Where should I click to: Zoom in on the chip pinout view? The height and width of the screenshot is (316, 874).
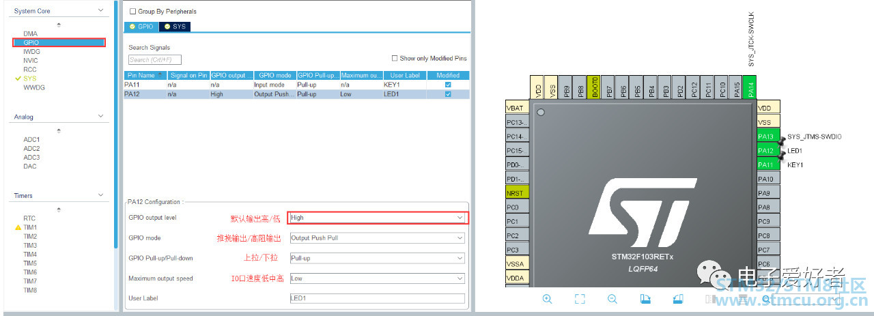click(x=548, y=299)
